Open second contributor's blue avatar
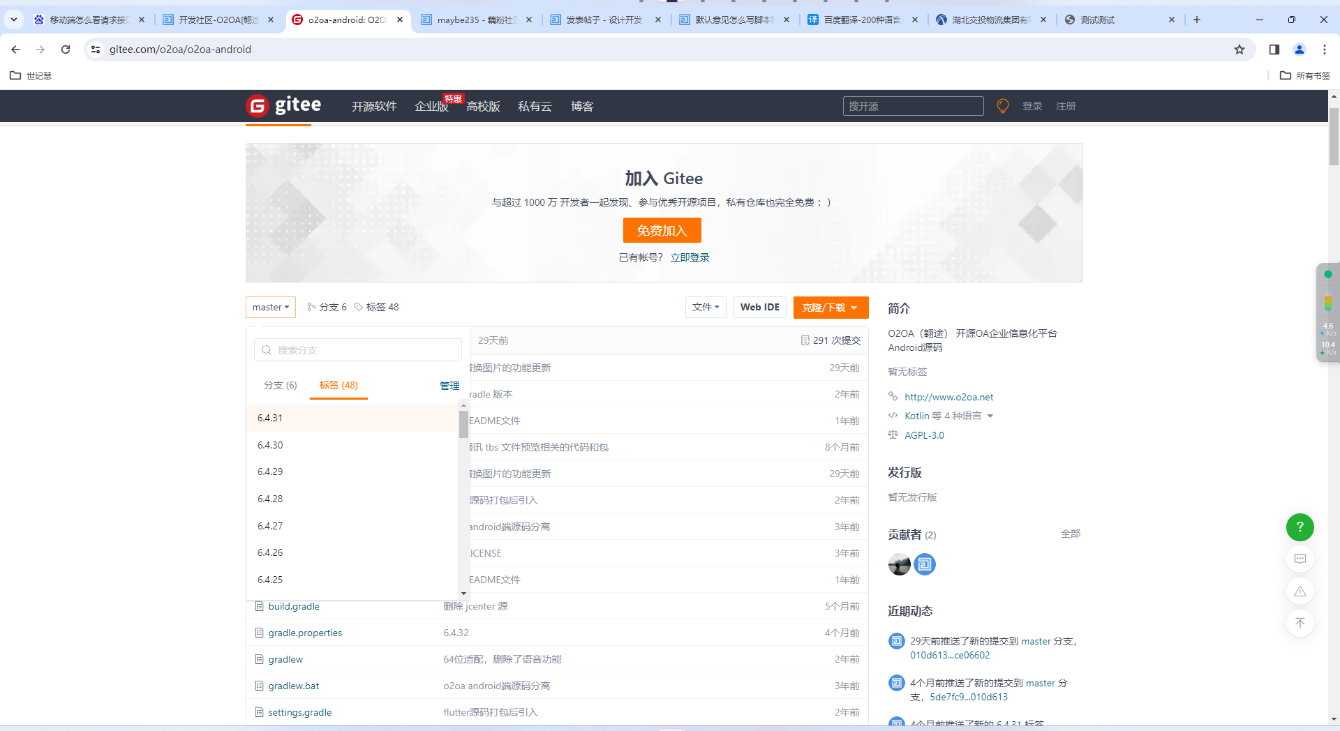Screen dimensions: 1340x731 click(x=925, y=564)
